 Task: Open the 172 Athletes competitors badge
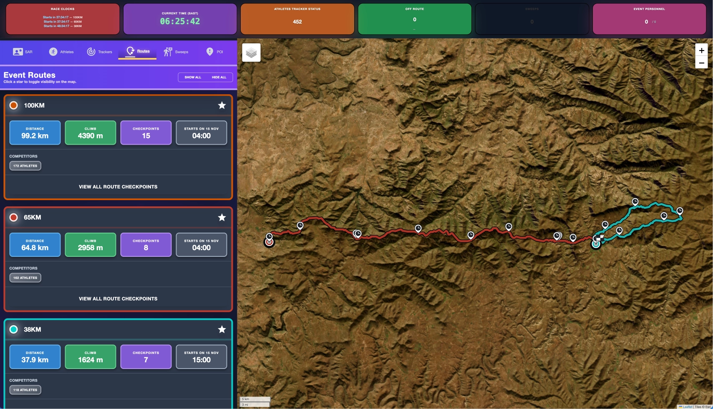[x=25, y=166]
